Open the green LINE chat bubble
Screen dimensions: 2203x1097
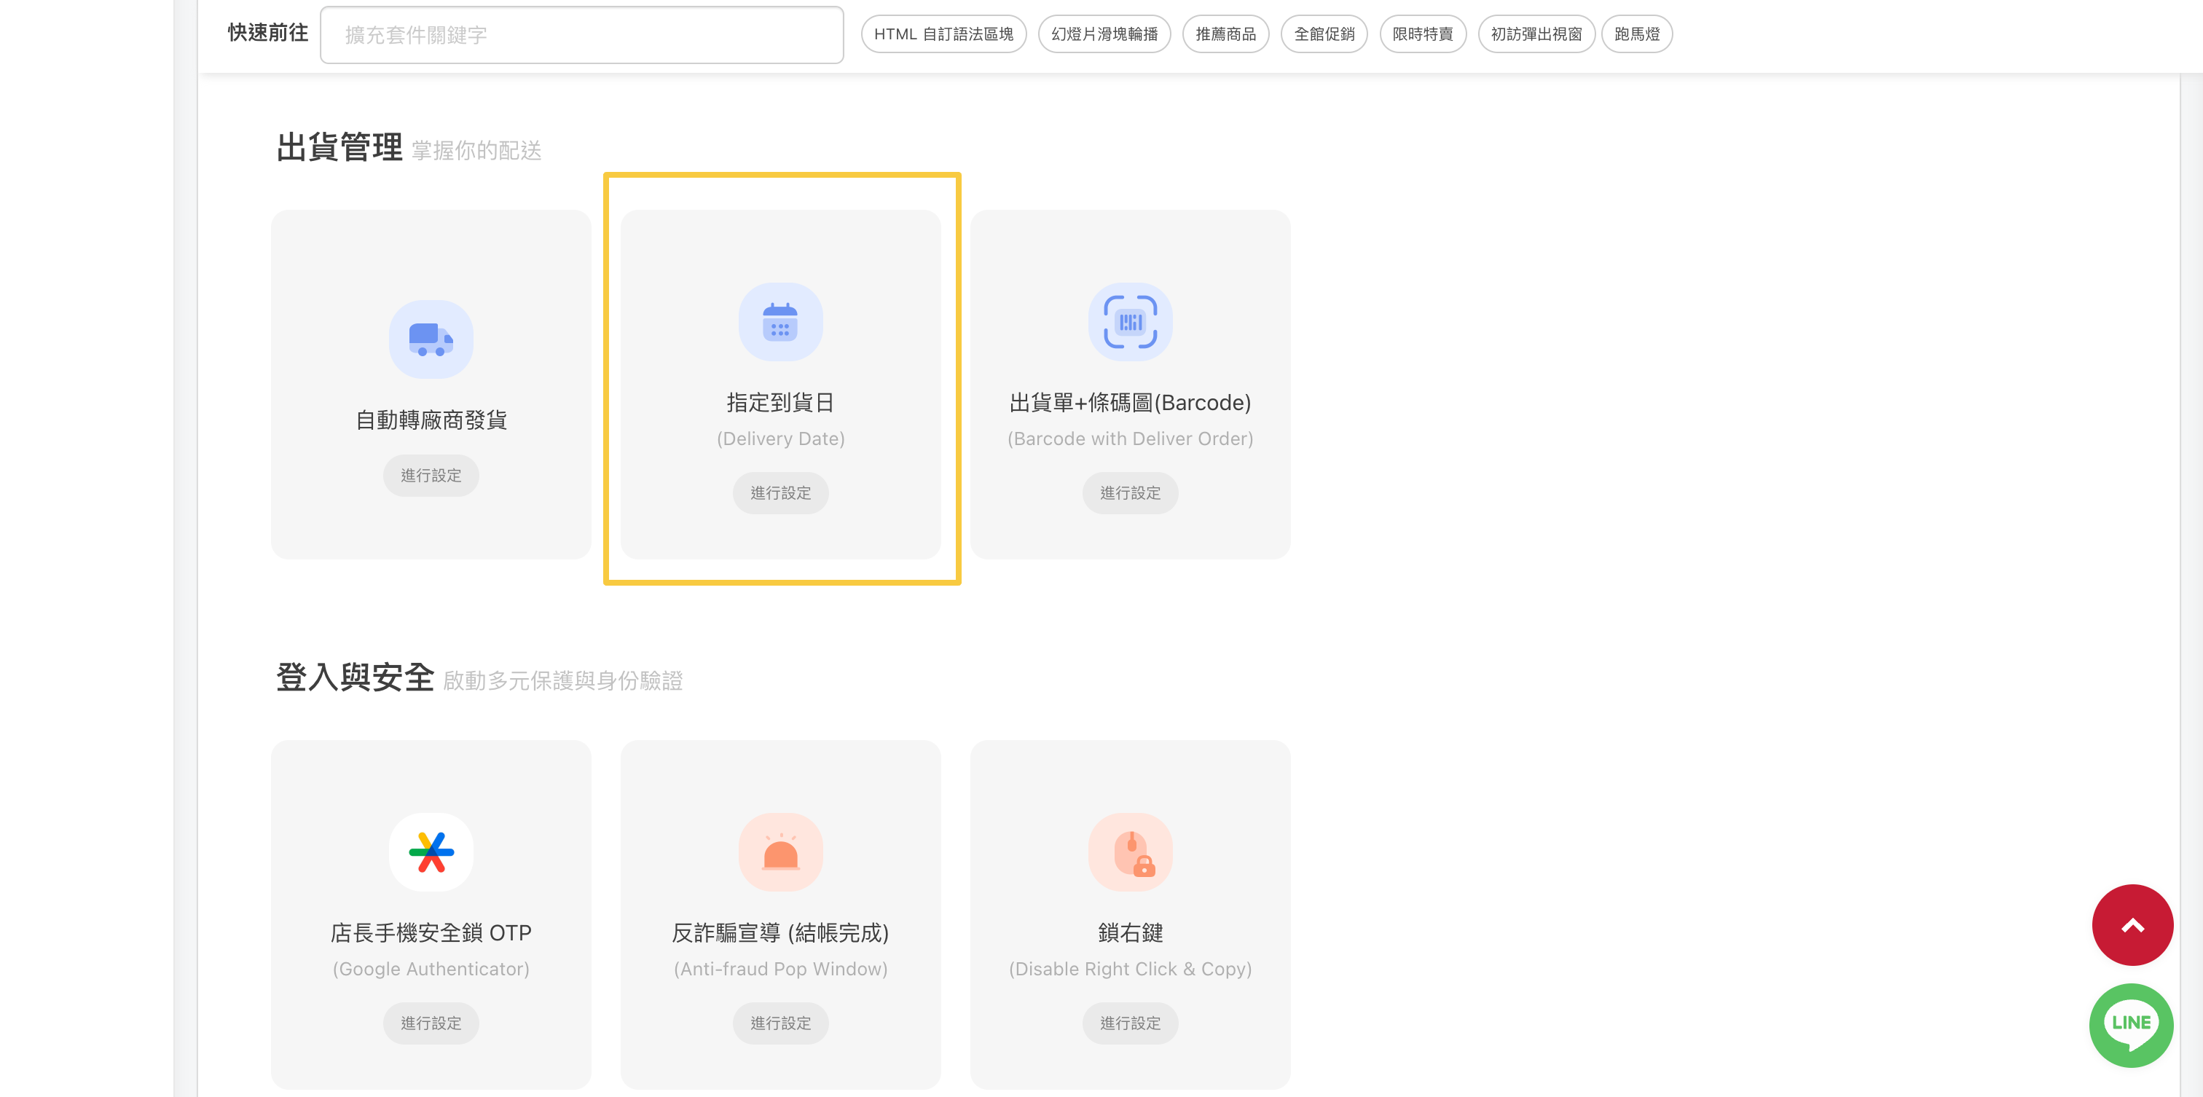pos(2130,1024)
